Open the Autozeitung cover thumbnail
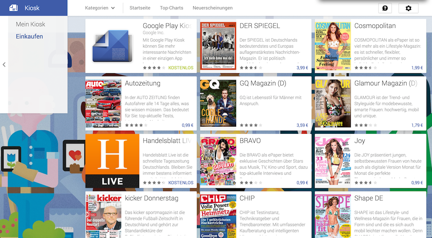The width and height of the screenshot is (432, 238). point(103,103)
